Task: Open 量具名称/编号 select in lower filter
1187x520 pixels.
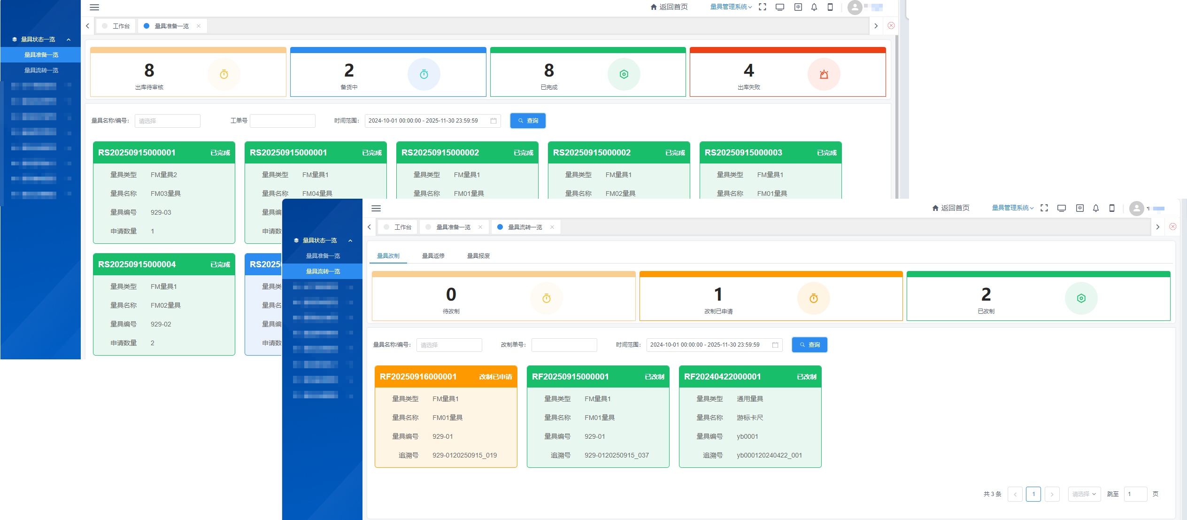Action: point(449,345)
